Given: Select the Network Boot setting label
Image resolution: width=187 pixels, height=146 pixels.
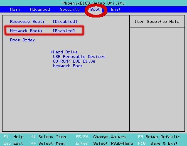Looking at the screenshot, I should click(26, 31).
